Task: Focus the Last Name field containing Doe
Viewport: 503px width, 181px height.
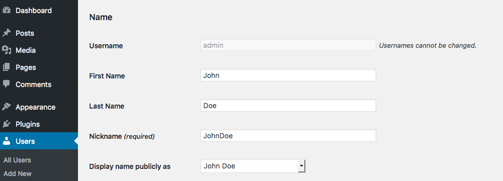Action: (x=288, y=105)
